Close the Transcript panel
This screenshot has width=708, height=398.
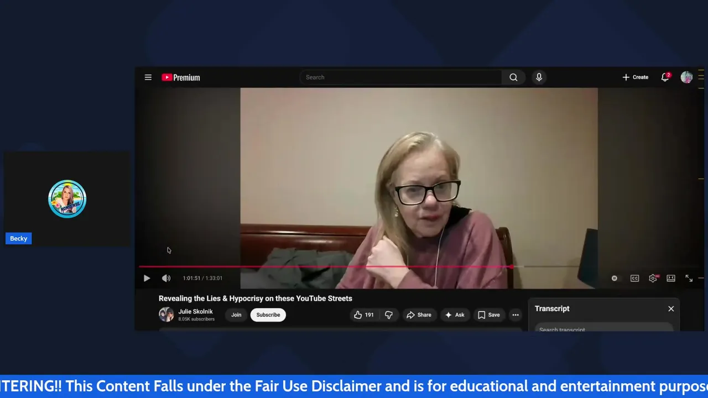(x=671, y=308)
